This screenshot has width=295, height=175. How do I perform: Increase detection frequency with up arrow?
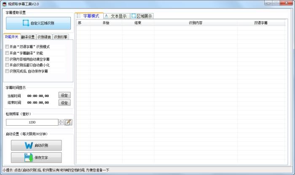pyautogui.click(x=61, y=121)
